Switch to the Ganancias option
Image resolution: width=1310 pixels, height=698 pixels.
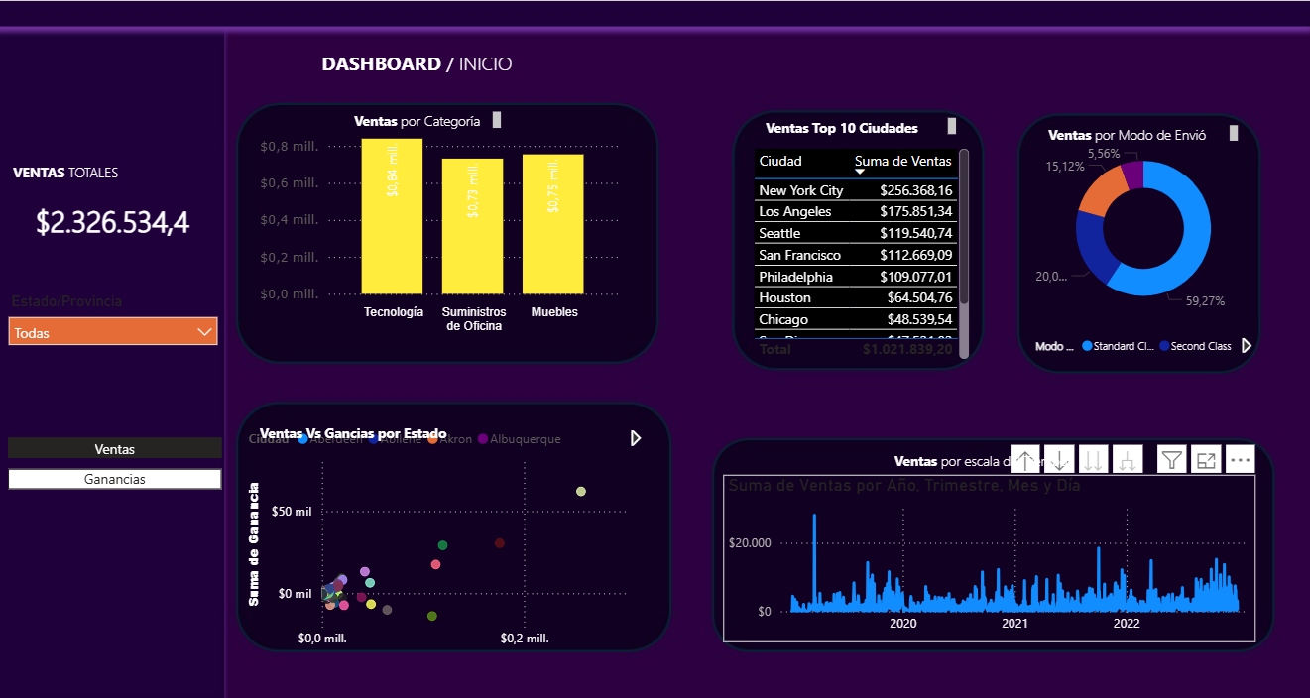(115, 479)
